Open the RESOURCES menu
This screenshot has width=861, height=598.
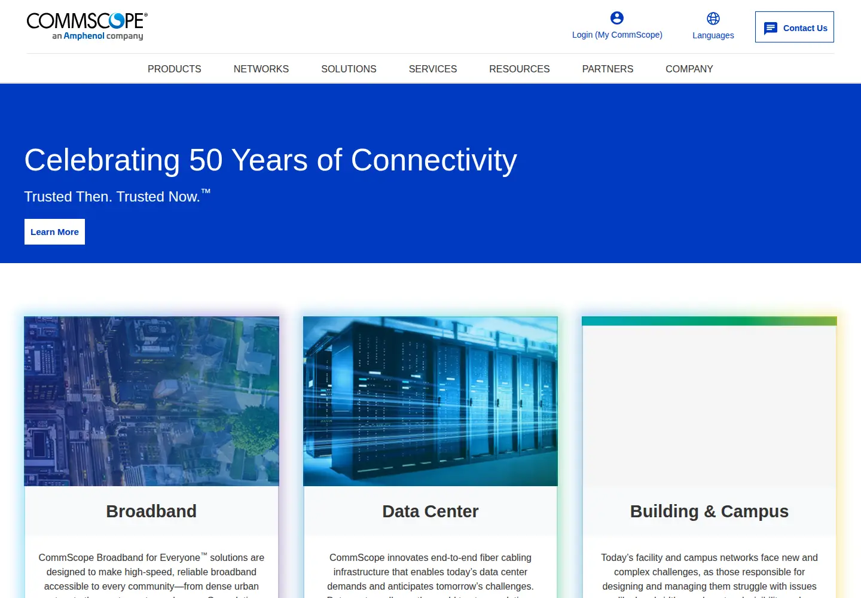click(520, 69)
